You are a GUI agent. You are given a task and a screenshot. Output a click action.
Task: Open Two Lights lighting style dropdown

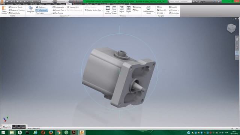tap(44, 13)
